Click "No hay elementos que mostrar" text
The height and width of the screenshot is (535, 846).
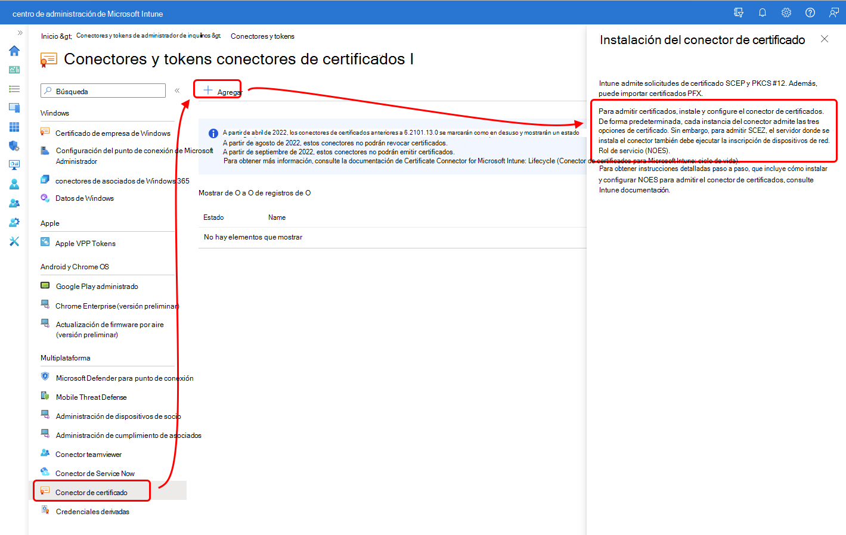pyautogui.click(x=253, y=237)
